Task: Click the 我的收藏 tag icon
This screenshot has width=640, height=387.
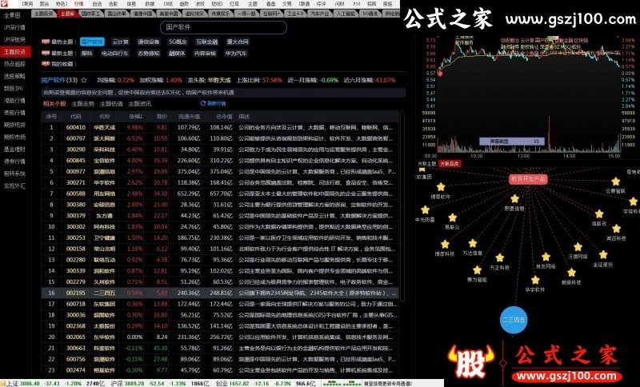Action: pyautogui.click(x=46, y=64)
